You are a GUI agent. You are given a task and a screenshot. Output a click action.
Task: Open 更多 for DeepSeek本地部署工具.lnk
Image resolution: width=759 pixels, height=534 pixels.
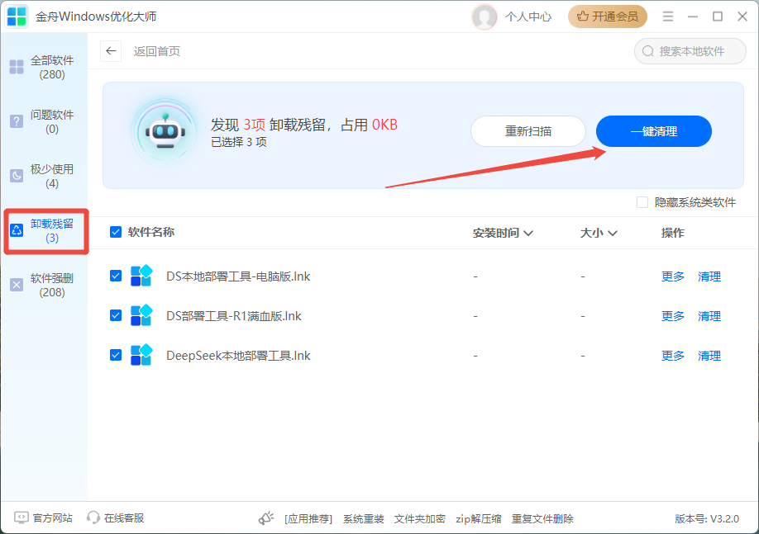coord(673,356)
